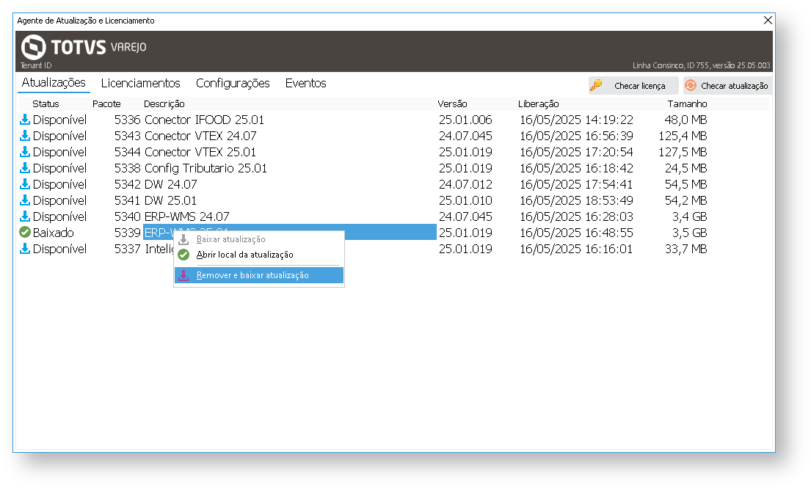Click package number 5337
Viewport: 811px width, 488px height.
point(127,249)
